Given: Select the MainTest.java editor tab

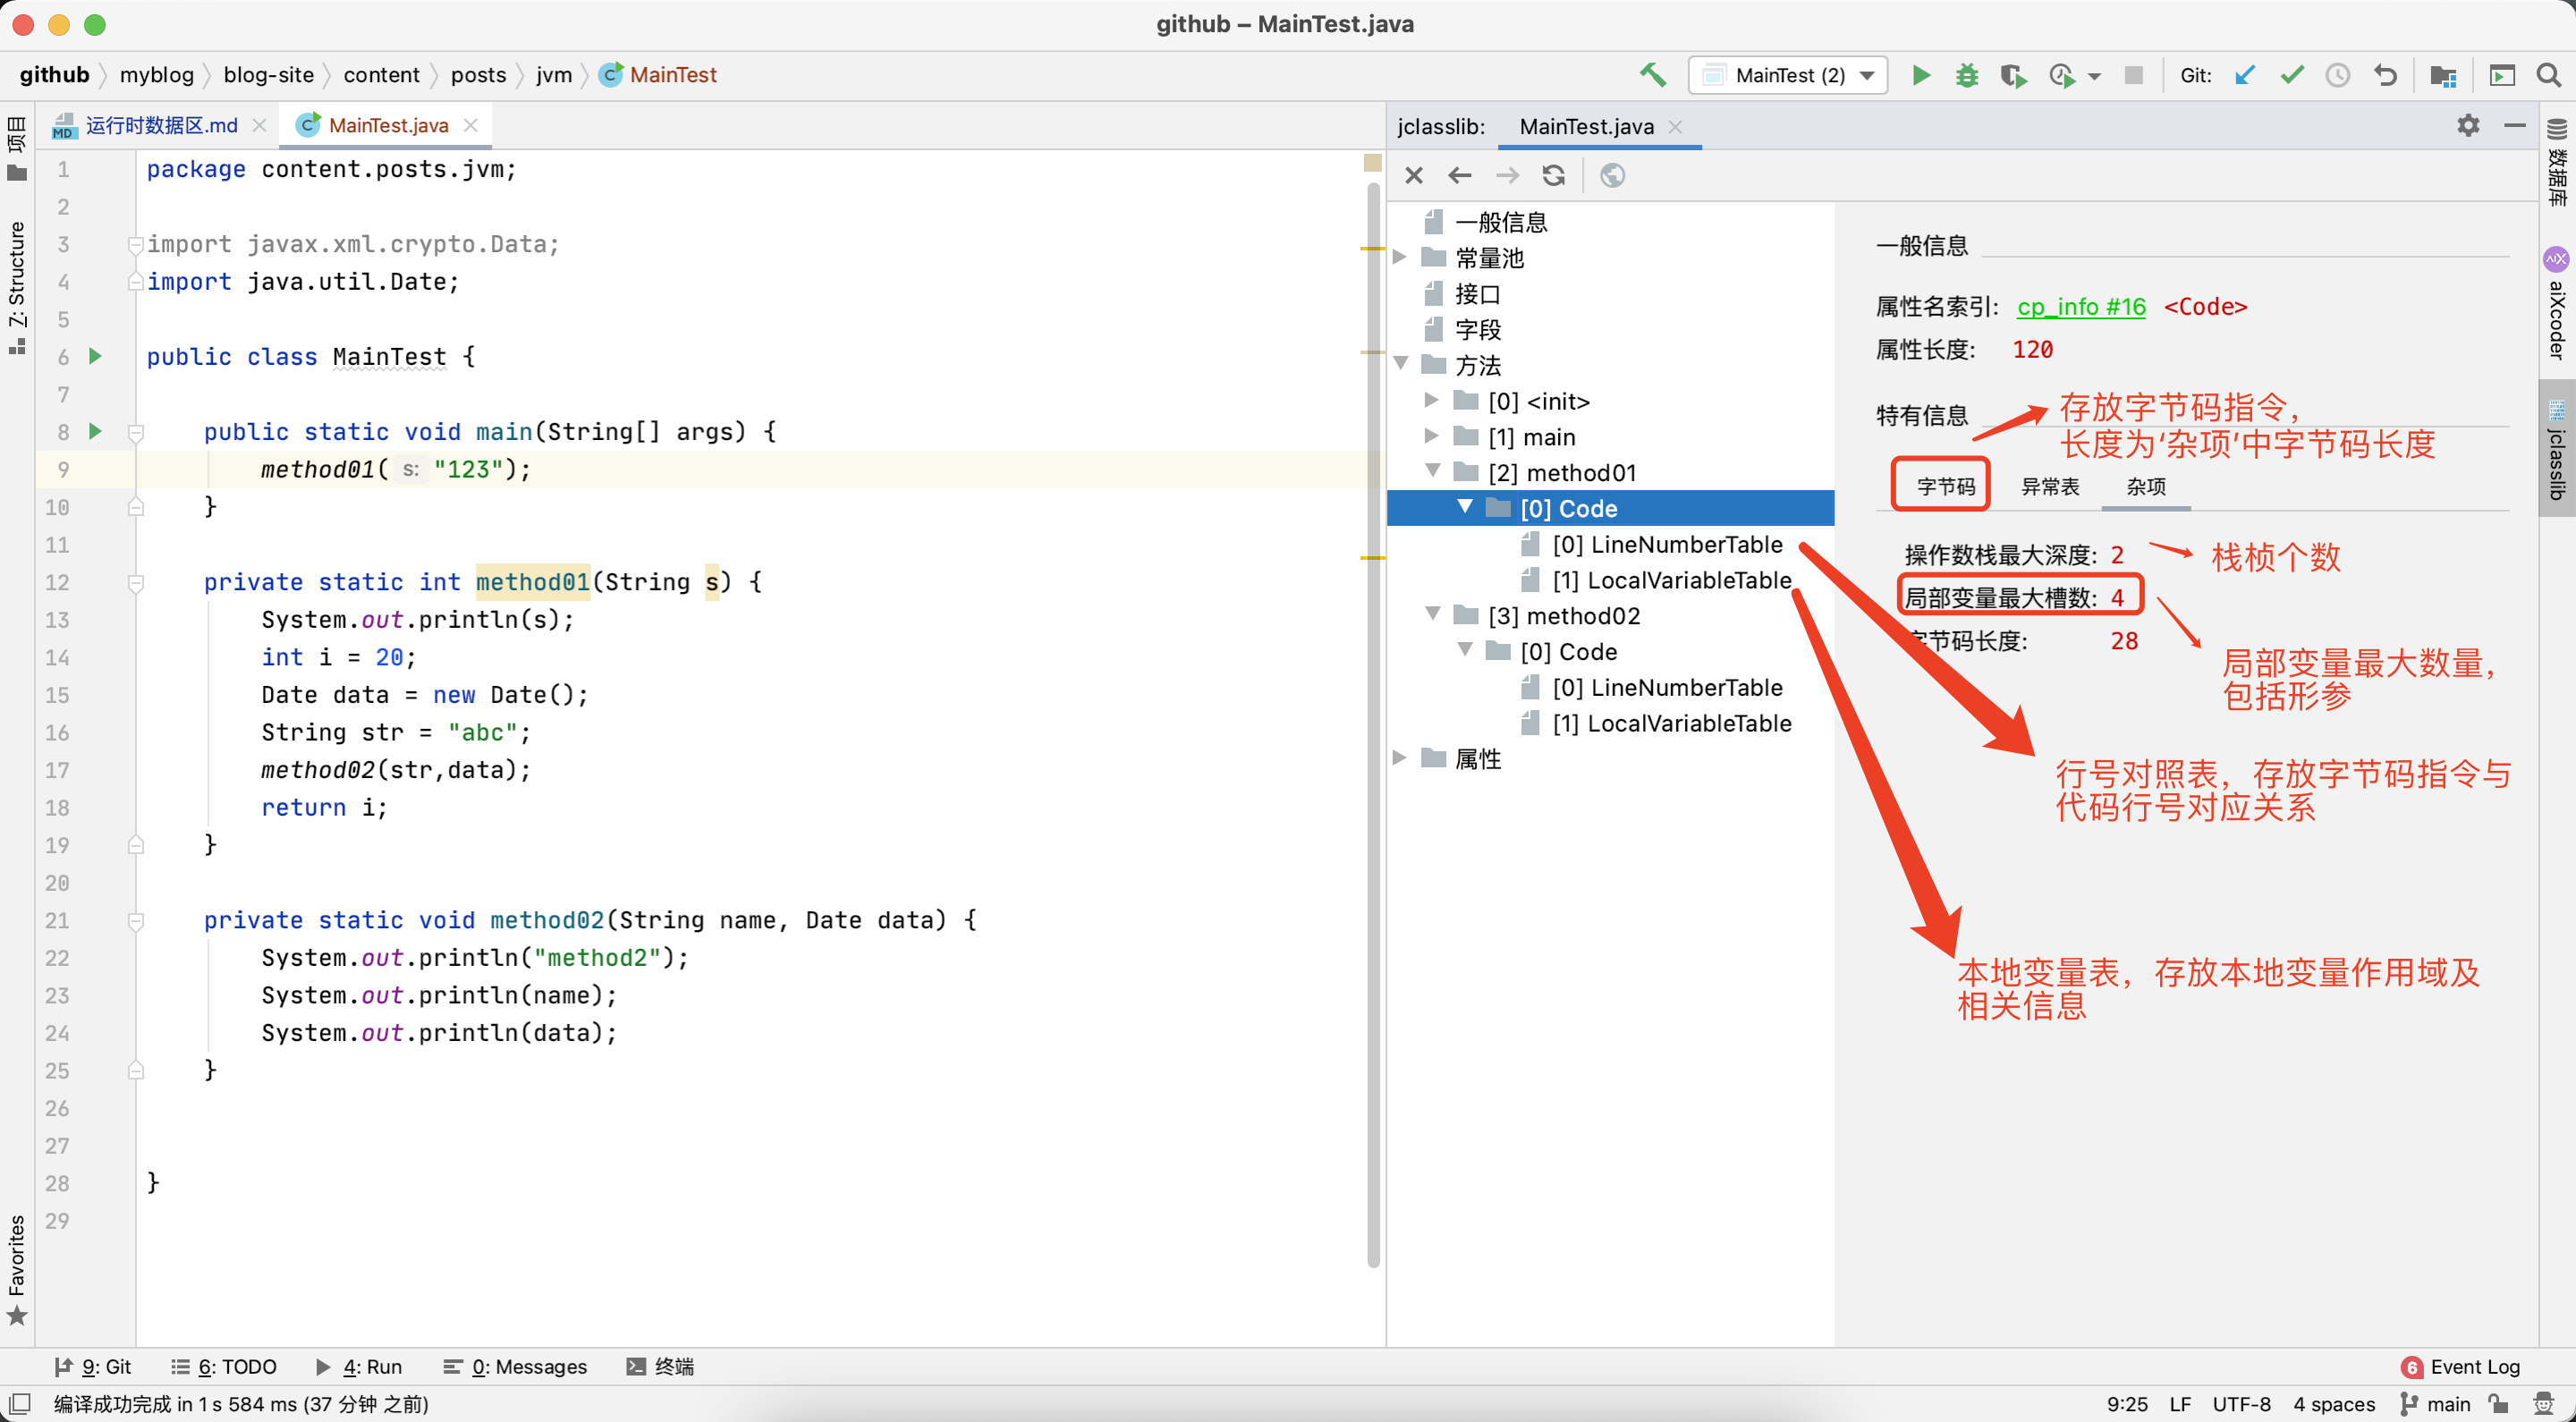Looking at the screenshot, I should pos(388,125).
